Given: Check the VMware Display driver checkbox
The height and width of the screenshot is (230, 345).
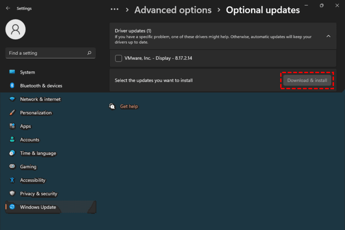Looking at the screenshot, I should point(119,58).
